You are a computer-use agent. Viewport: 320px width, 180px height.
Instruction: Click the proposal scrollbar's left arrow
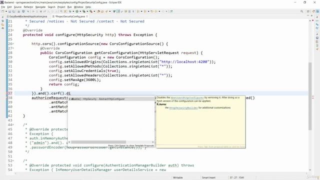pos(69,142)
